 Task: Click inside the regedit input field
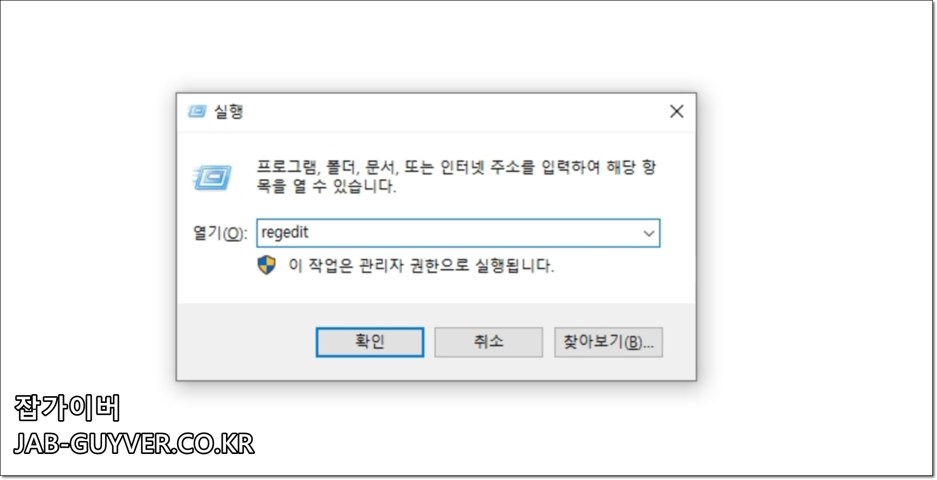click(458, 233)
